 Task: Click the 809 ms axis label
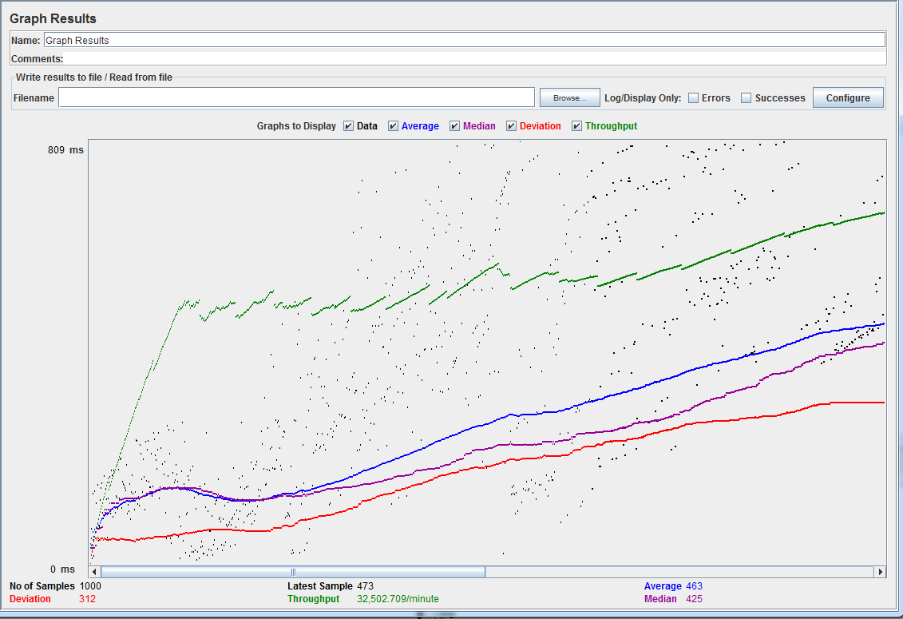[65, 150]
